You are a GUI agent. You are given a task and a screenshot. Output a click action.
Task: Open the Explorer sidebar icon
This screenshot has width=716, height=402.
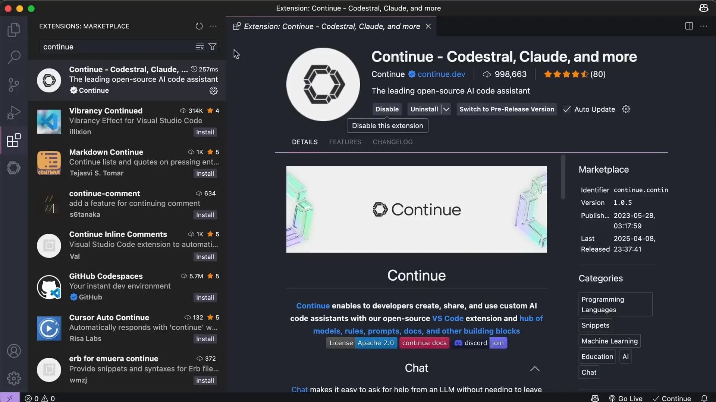point(14,29)
